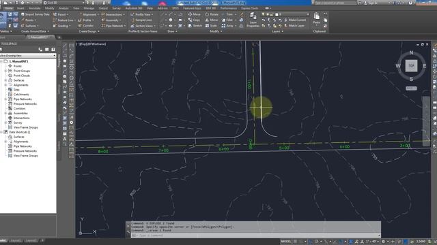Expand the Layers panel dropdown
Viewport: 437px width, 245px height.
(x=278, y=31)
